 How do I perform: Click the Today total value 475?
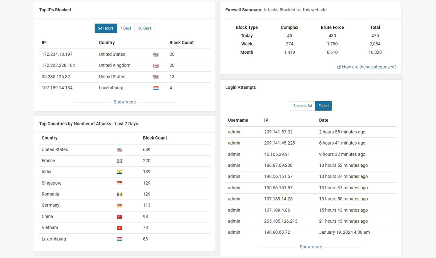375,36
